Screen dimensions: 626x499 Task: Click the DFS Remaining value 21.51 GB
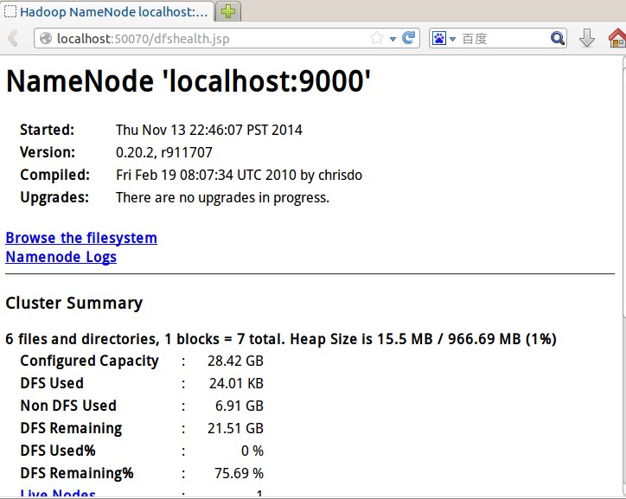click(235, 428)
